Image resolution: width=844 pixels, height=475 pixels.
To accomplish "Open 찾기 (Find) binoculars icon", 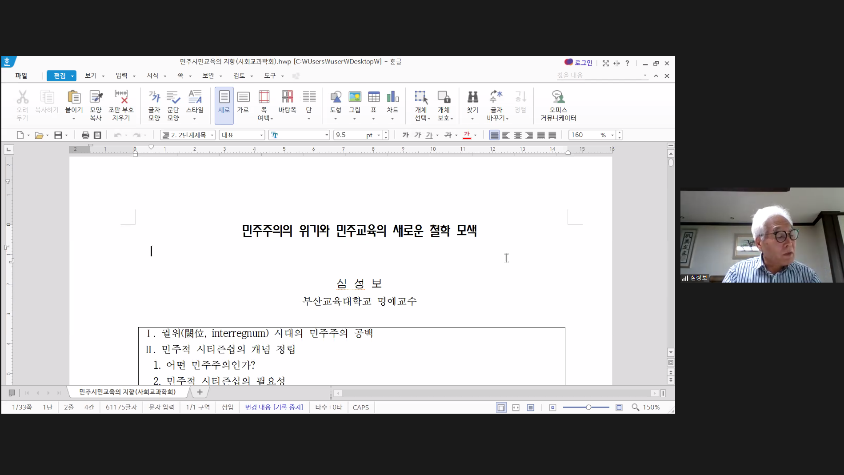I will 472,97.
